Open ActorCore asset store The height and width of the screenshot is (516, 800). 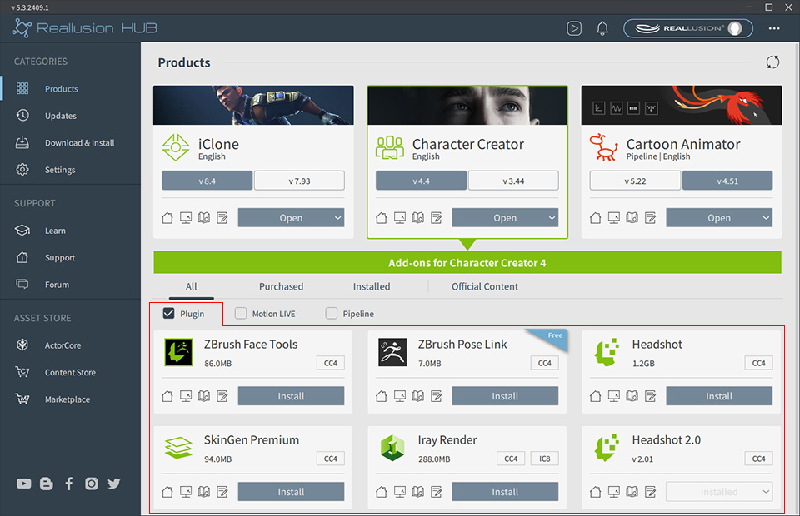62,345
